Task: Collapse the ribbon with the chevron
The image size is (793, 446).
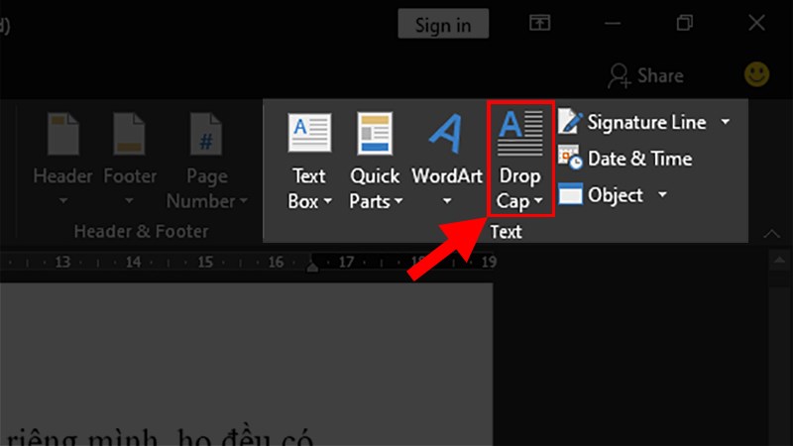Action: [771, 234]
